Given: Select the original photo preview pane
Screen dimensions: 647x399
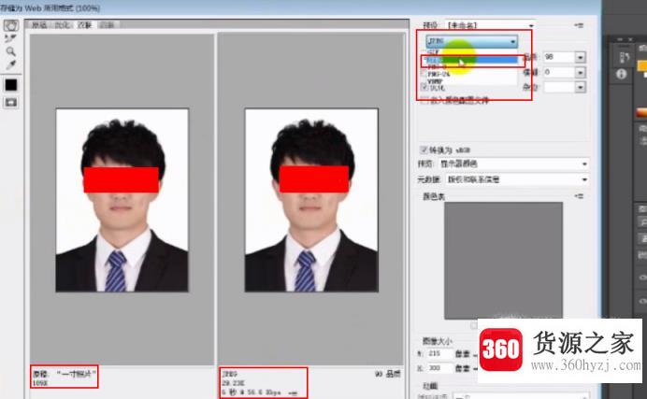Looking at the screenshot, I should 122,199.
